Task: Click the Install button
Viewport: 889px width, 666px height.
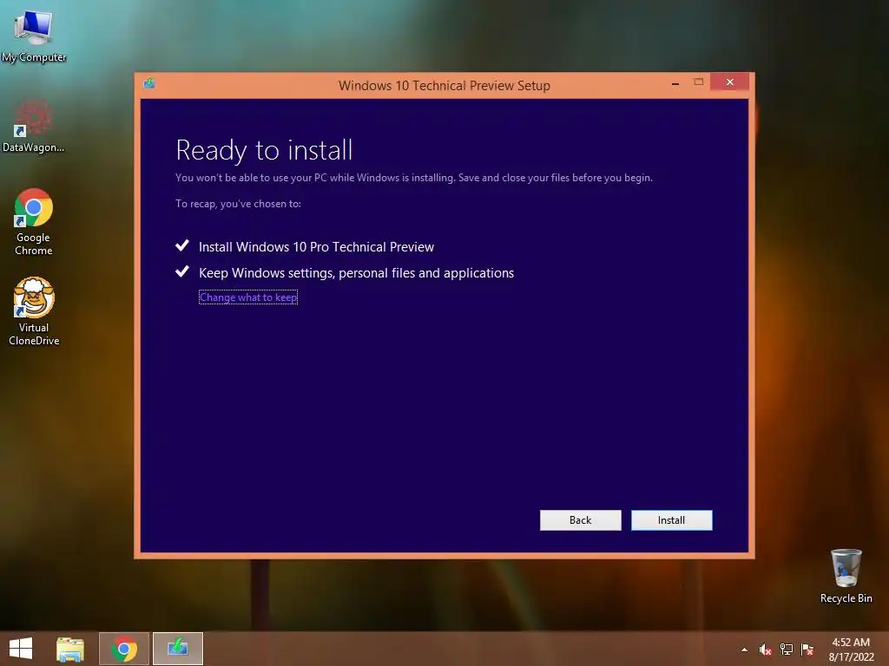Action: pyautogui.click(x=671, y=520)
